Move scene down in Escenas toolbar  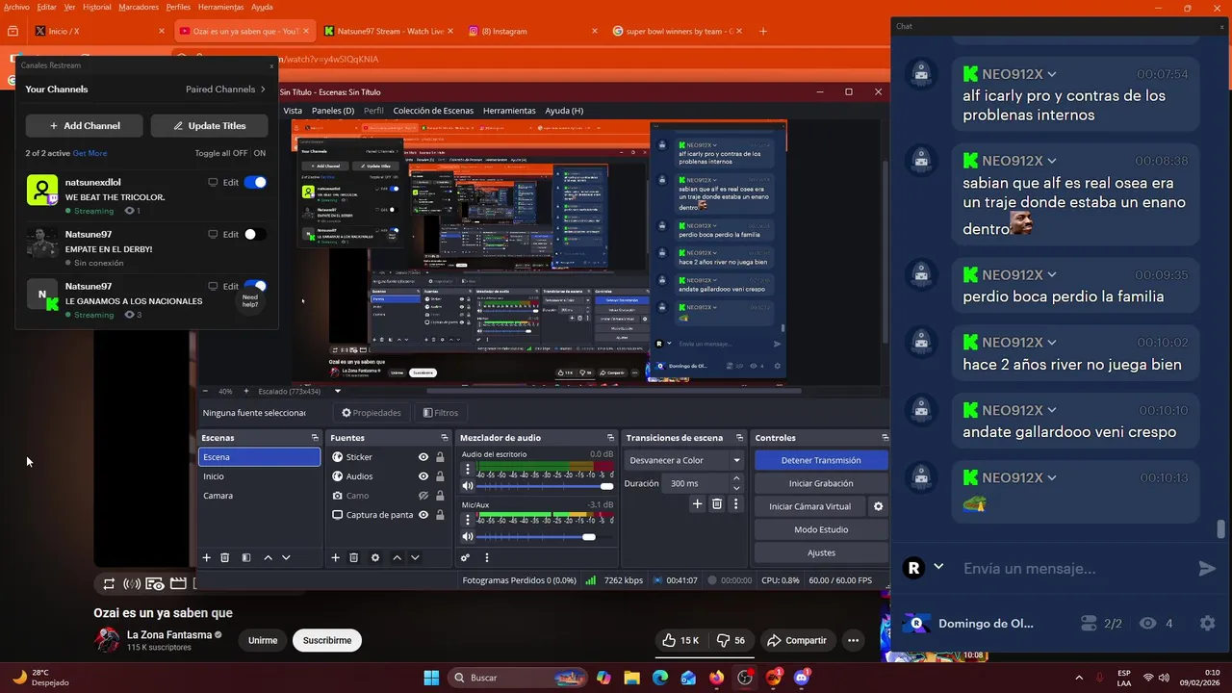click(x=286, y=557)
